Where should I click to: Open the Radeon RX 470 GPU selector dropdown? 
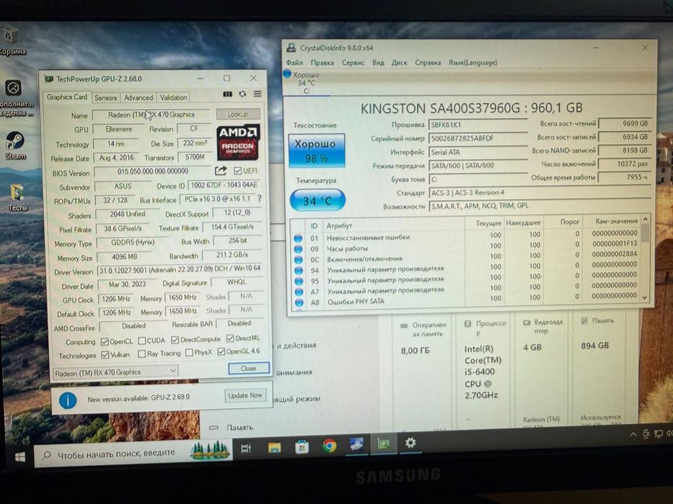tap(115, 372)
